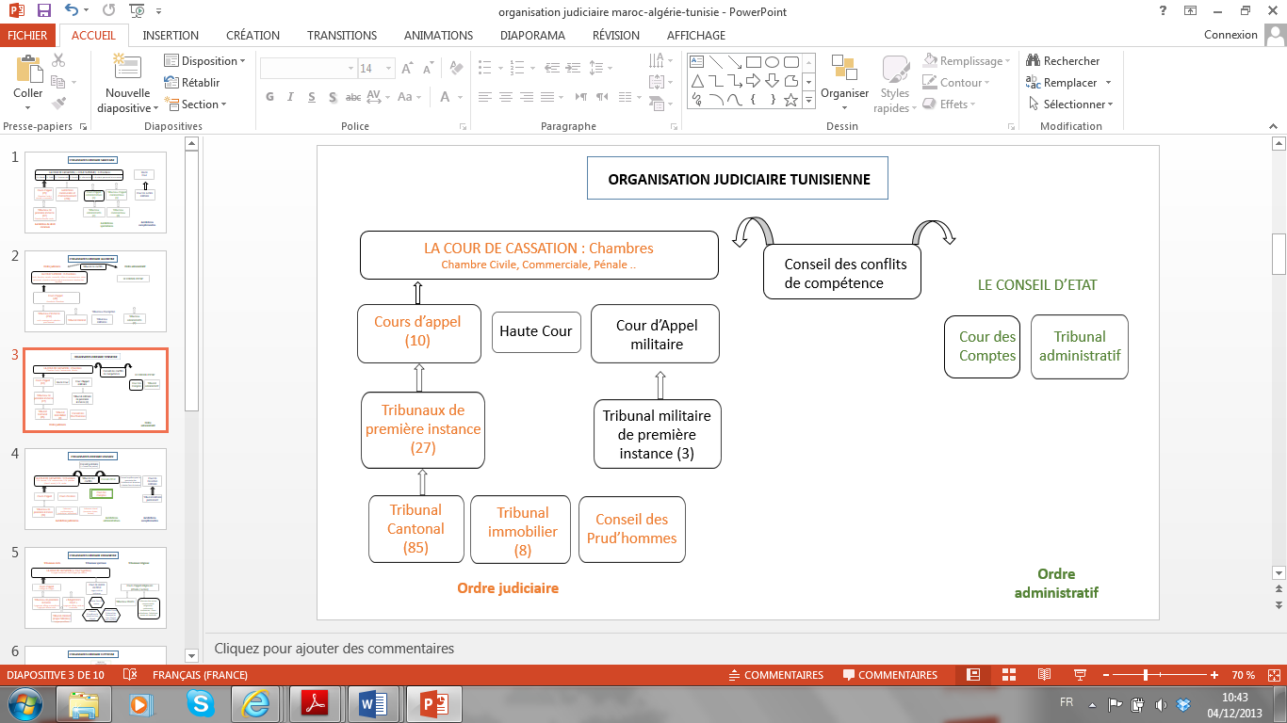Click the Save floppy disk icon
1287x723 pixels.
pos(43,11)
